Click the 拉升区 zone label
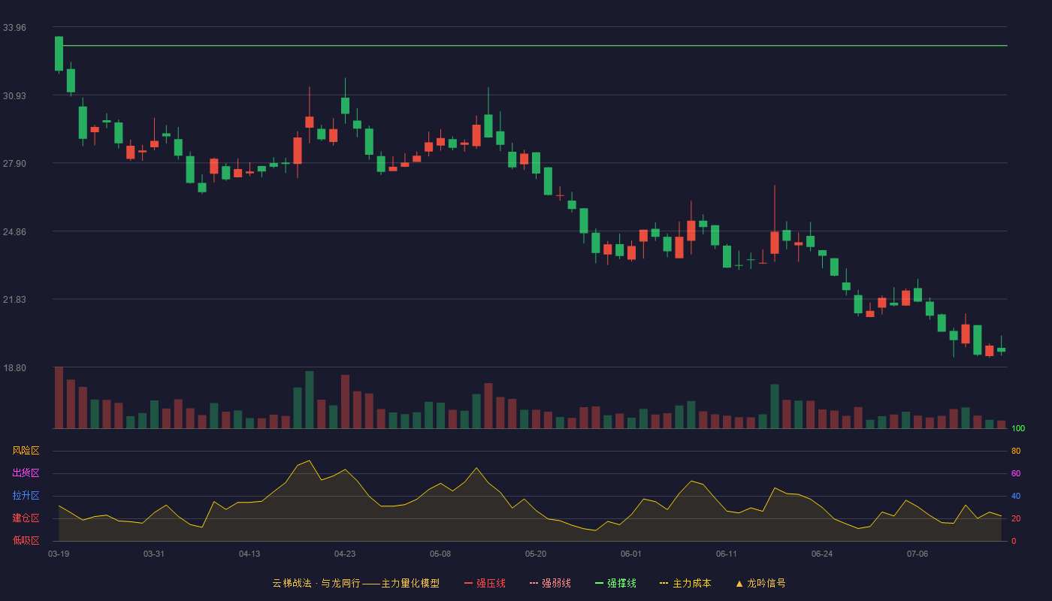Viewport: 1052px width, 601px height. tap(26, 496)
